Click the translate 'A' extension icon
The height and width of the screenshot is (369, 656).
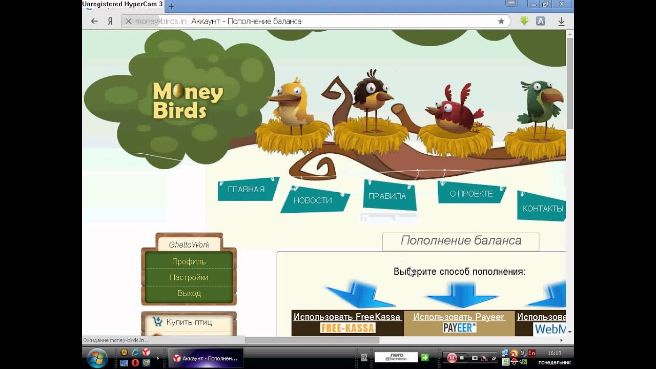(540, 21)
